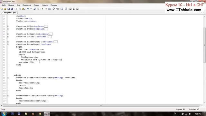Viewport: 206px width, 116px height.
Task: Click the code line 'ValString:=ch;'
Action: click(29, 57)
